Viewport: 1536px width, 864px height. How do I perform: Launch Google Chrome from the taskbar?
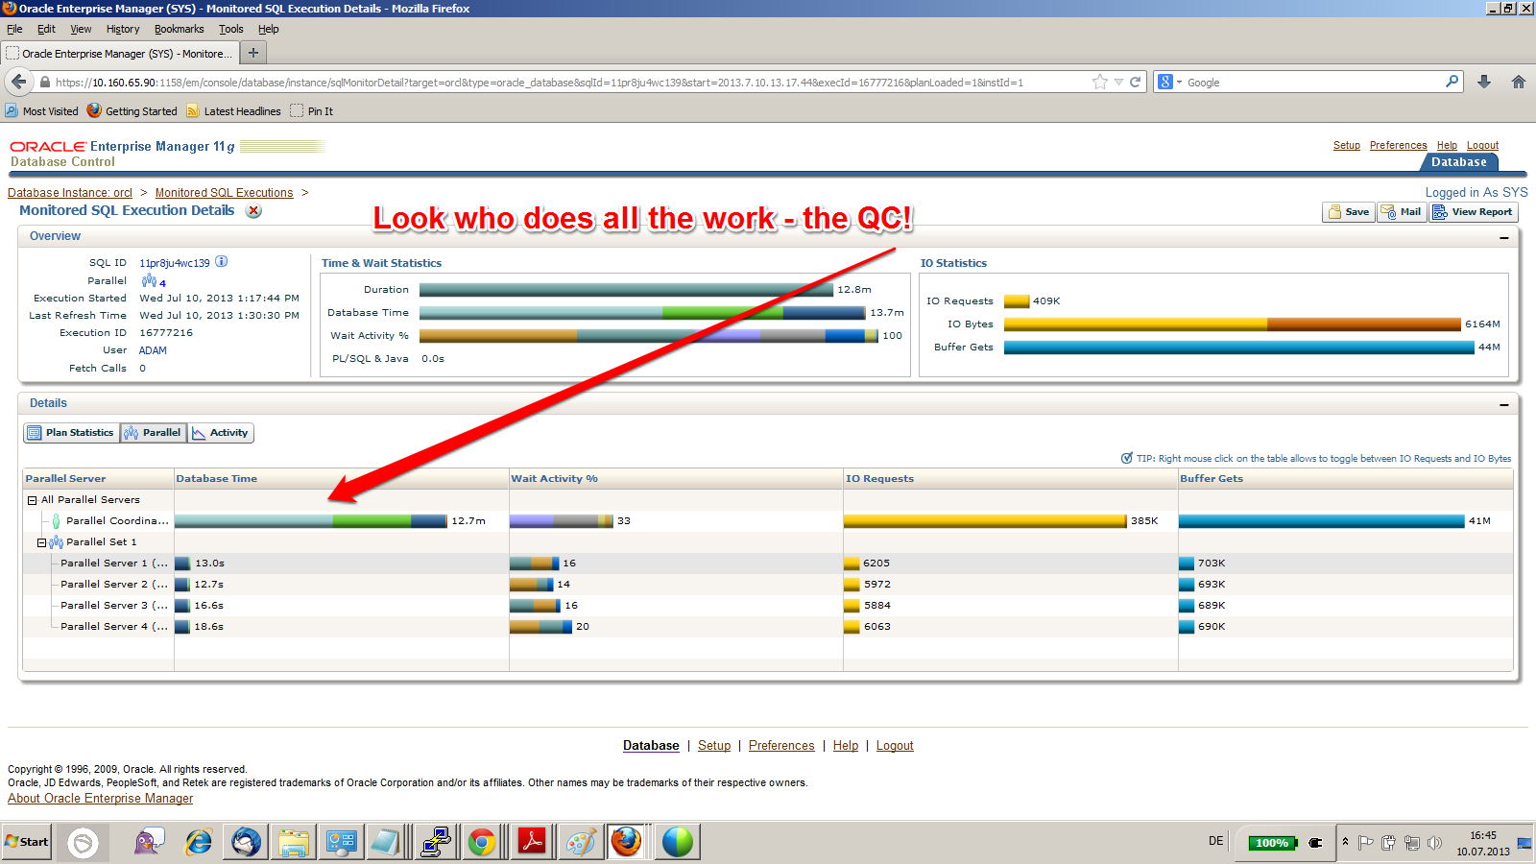point(482,842)
